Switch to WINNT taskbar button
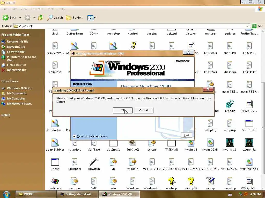Viewport: 265px width, 198px height. pos(36,194)
